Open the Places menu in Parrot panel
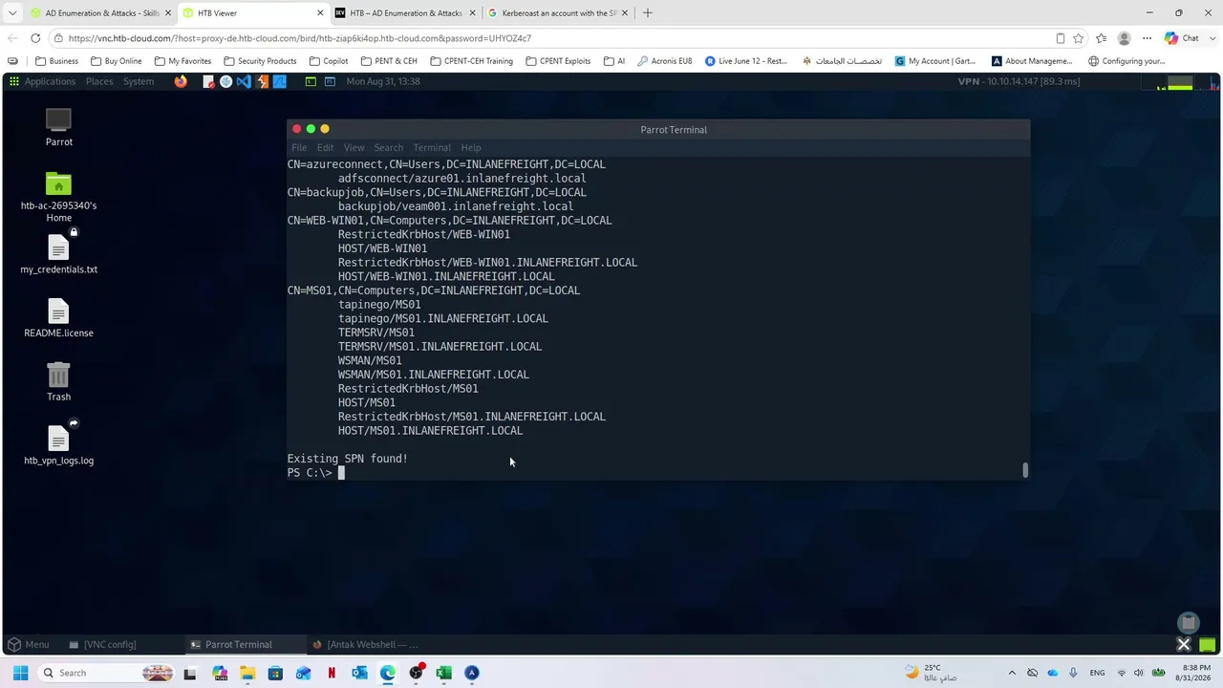Image resolution: width=1223 pixels, height=688 pixels. tap(99, 81)
